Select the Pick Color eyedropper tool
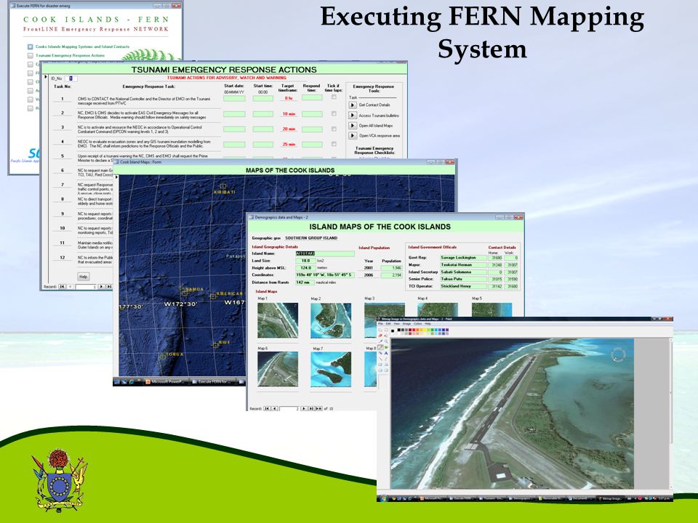Viewport: 698px width, 523px height. click(x=380, y=341)
